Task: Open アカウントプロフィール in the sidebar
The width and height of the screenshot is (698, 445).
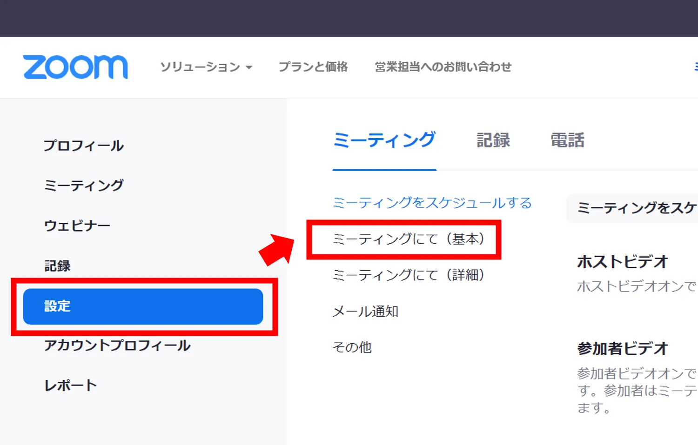Action: click(x=117, y=345)
